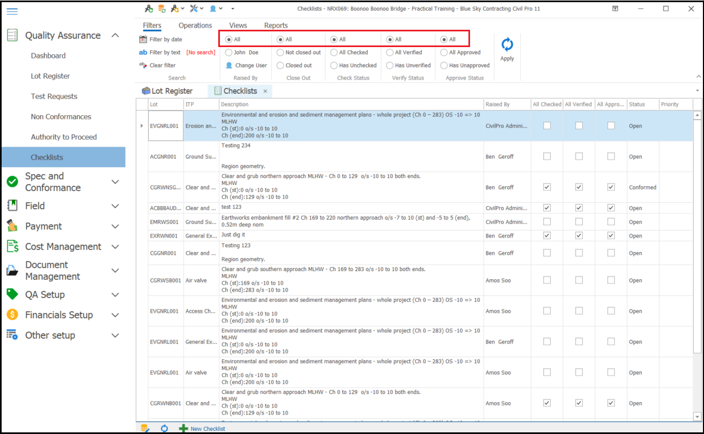Viewport: 704px width, 434px height.
Task: Toggle All Checked checkbox for CGRWSB001 row
Action: point(547,280)
